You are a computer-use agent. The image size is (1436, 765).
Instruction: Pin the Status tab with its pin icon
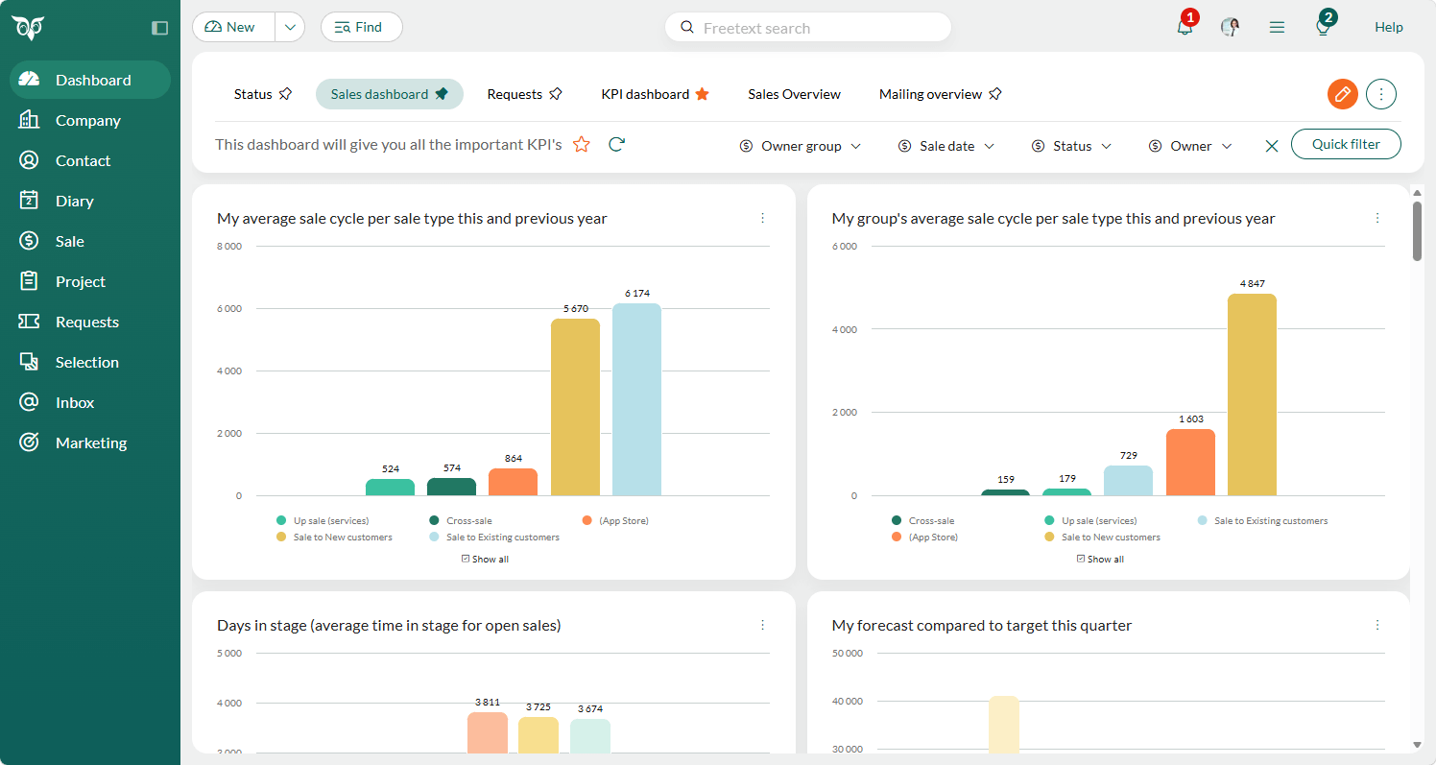[x=285, y=94]
